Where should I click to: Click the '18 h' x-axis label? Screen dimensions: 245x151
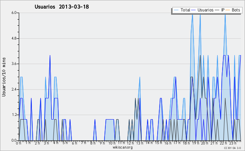click(x=186, y=143)
